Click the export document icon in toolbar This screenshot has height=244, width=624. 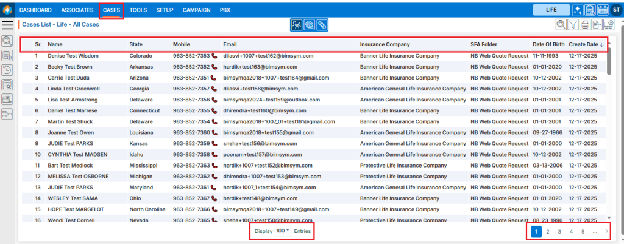[x=597, y=25]
